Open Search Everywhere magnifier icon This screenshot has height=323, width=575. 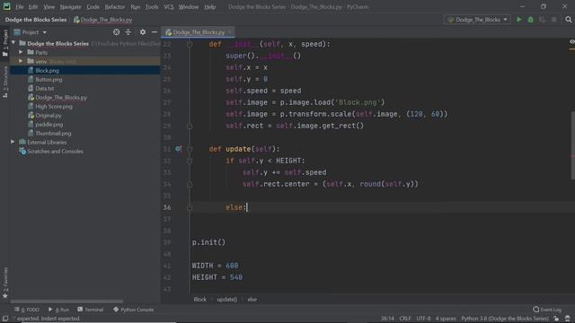click(569, 20)
